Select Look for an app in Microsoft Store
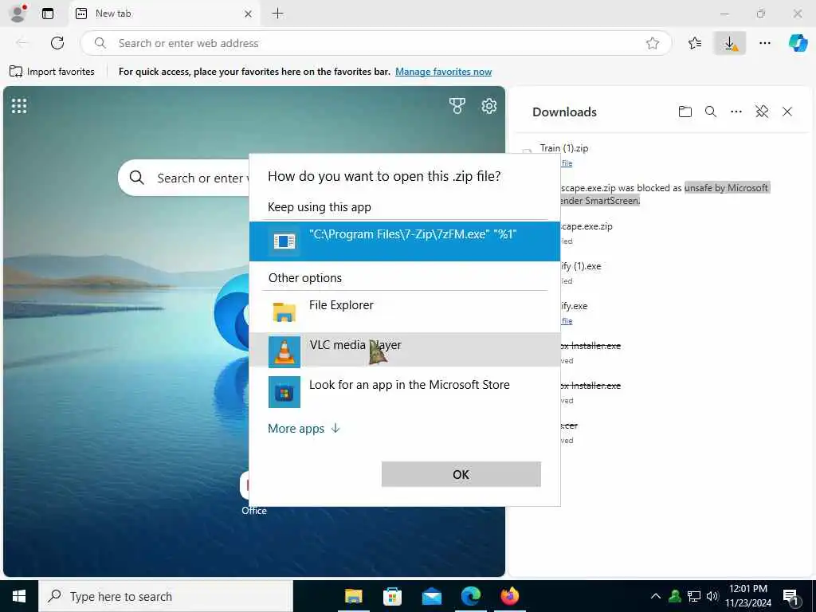 [x=404, y=391]
